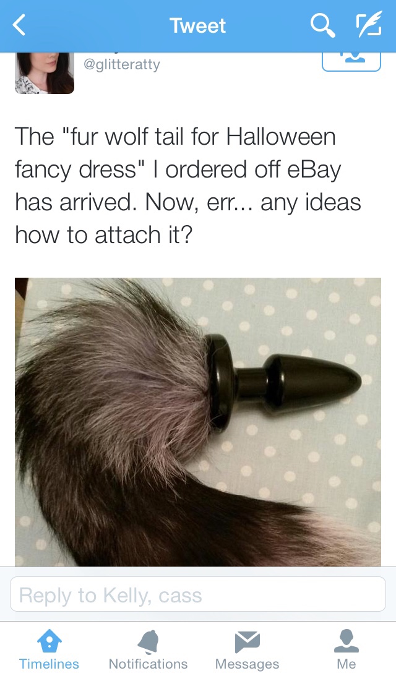Go back using the header arrow
This screenshot has width=396, height=676.
click(19, 25)
